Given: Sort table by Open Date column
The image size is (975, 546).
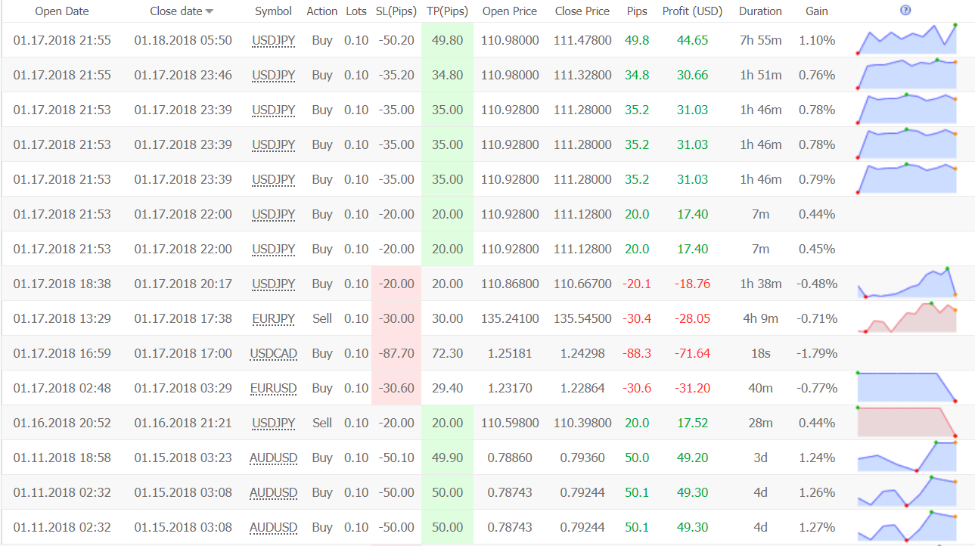Looking at the screenshot, I should tap(62, 11).
